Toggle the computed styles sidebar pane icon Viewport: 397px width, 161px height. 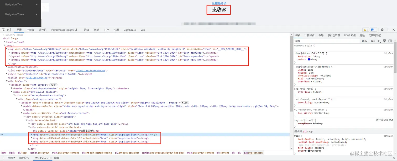click(x=390, y=41)
